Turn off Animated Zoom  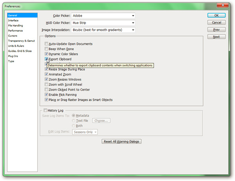[x=47, y=74]
